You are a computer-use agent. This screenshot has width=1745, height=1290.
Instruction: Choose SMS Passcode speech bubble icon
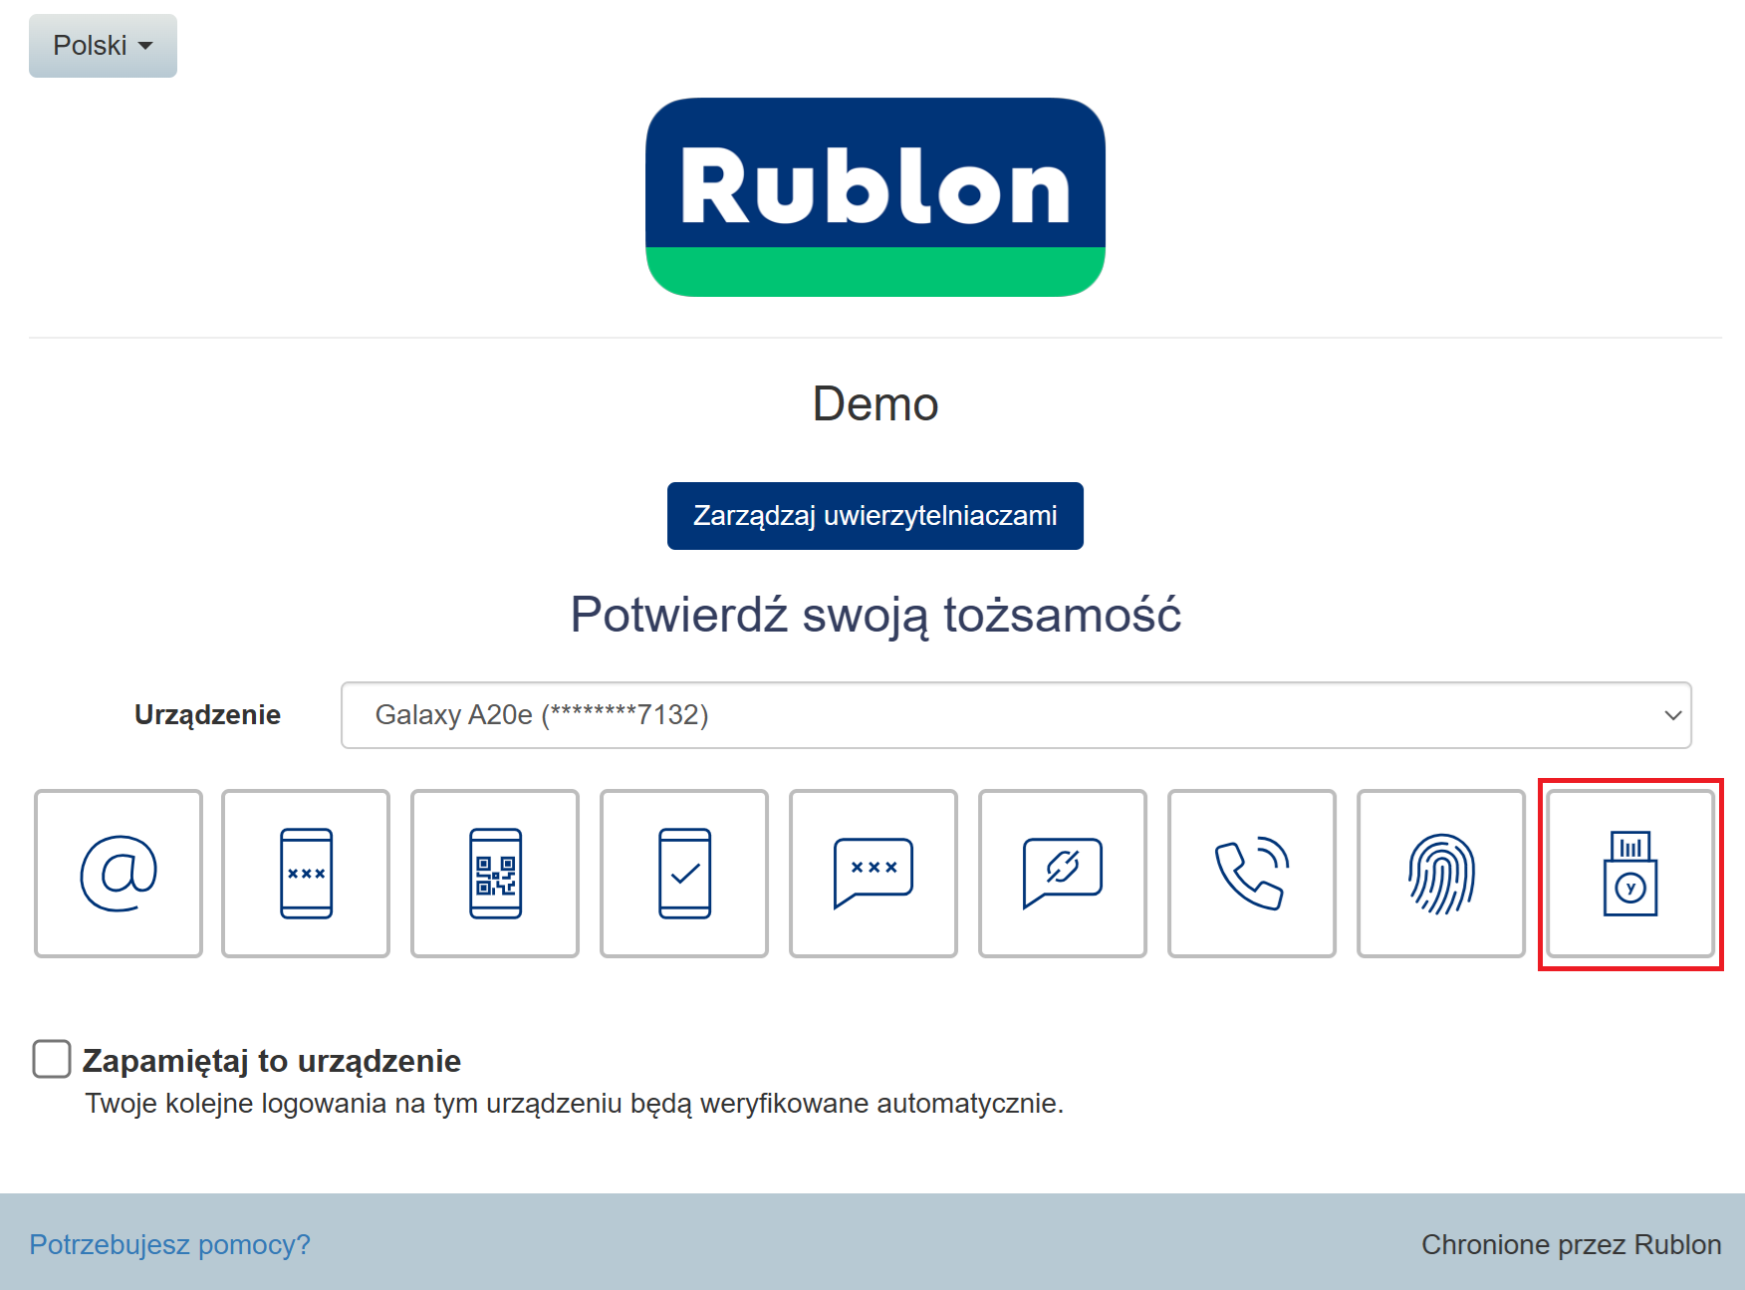(x=873, y=874)
